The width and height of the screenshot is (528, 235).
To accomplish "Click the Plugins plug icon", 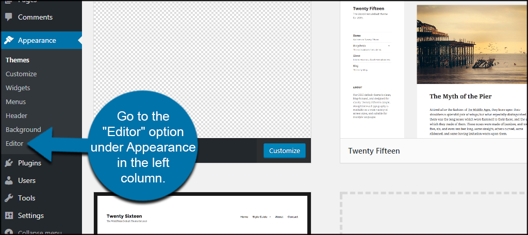I will pyautogui.click(x=9, y=163).
